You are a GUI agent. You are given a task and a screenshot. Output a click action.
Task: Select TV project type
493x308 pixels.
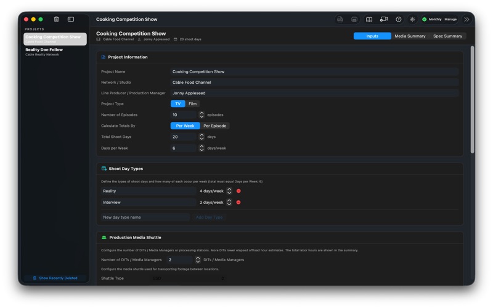178,103
